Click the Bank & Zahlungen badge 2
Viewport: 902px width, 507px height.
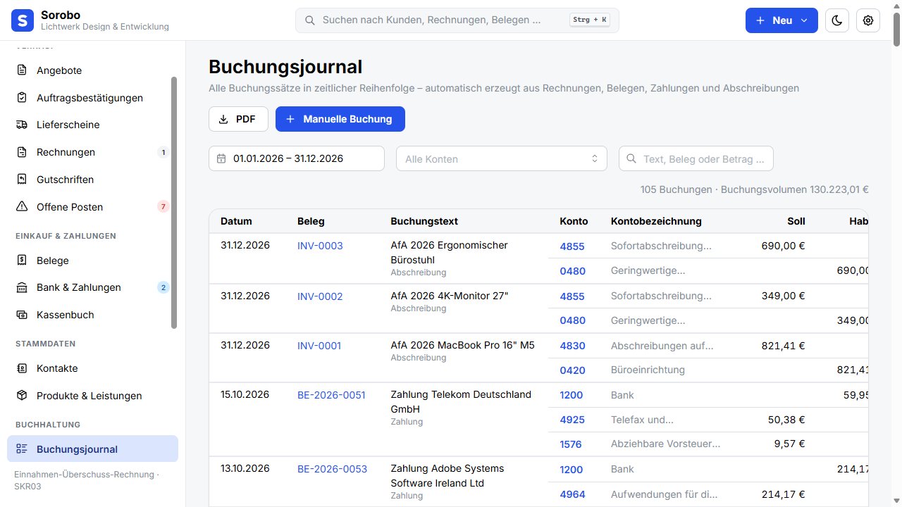[163, 287]
